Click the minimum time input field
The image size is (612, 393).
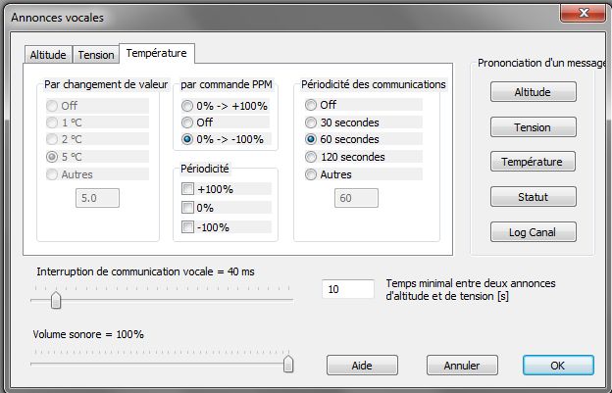coord(348,289)
